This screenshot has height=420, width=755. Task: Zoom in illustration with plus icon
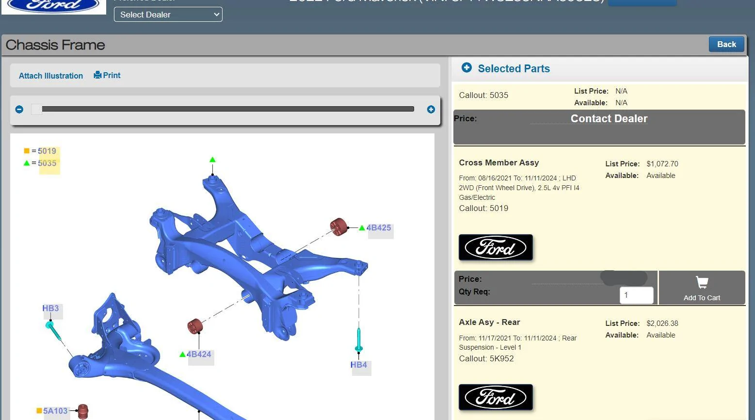coord(431,110)
